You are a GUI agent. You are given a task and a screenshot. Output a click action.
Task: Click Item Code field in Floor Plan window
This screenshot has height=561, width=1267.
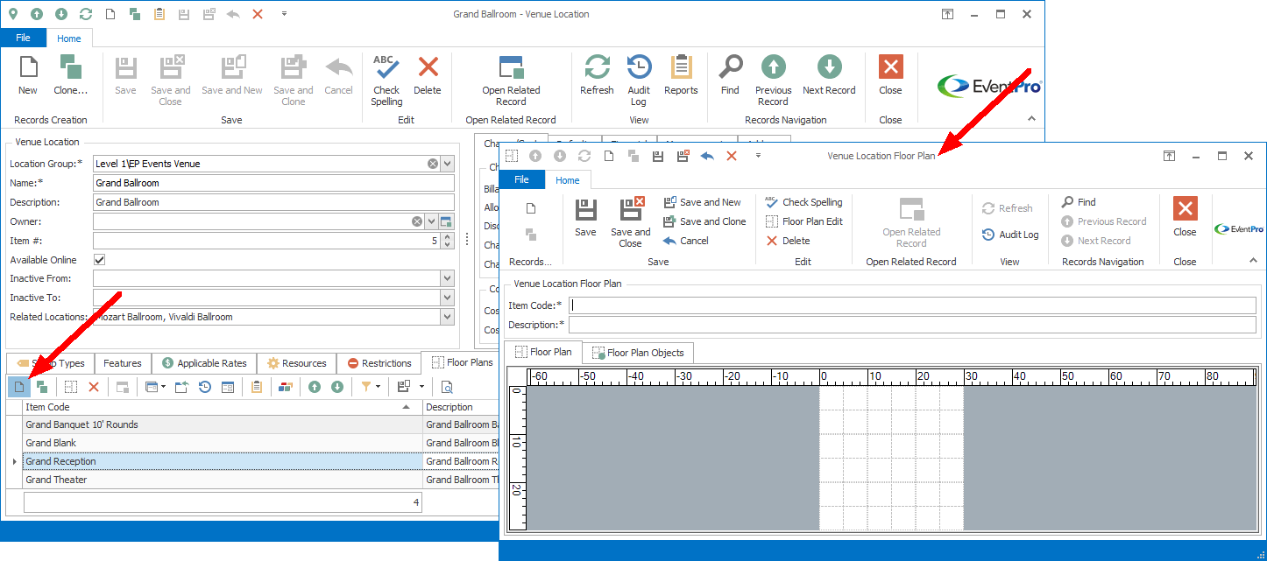(912, 305)
